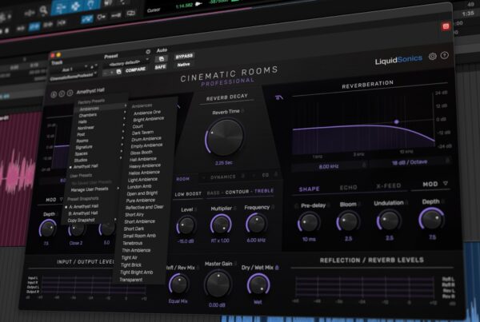Toggle the lock beside Depth next to Undulation
This screenshot has height=322, width=480.
coord(442,201)
